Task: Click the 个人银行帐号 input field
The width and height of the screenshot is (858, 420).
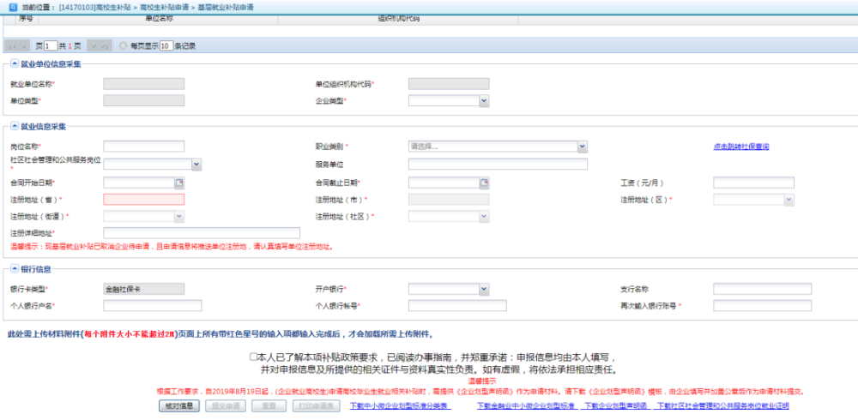Action: [x=457, y=306]
